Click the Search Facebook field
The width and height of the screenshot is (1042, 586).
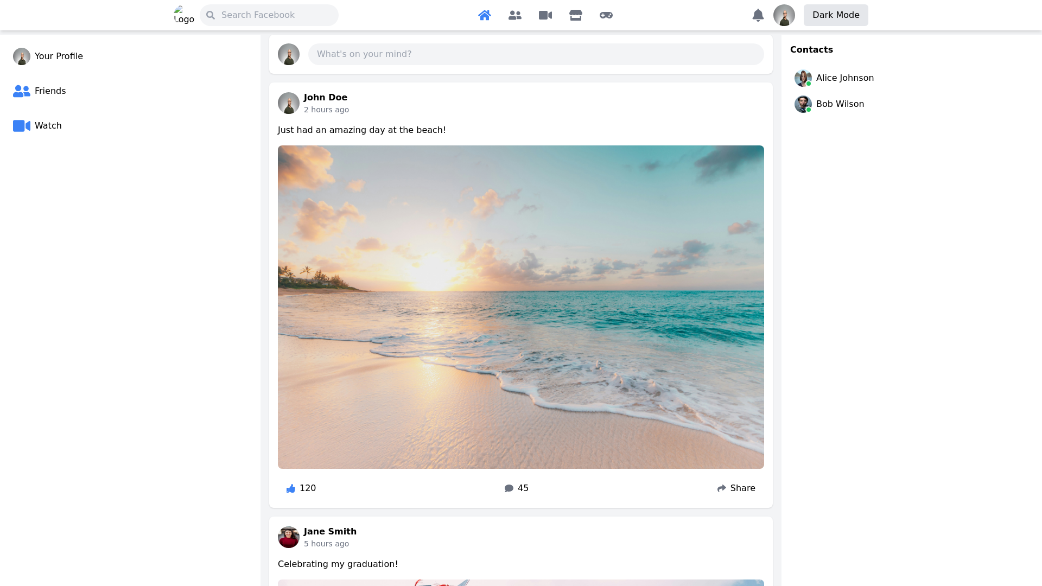click(277, 15)
